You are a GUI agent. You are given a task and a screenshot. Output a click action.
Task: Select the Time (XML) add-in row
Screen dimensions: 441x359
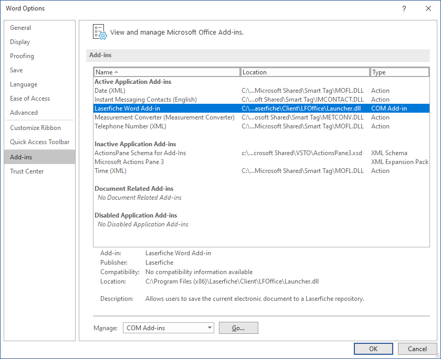point(261,171)
